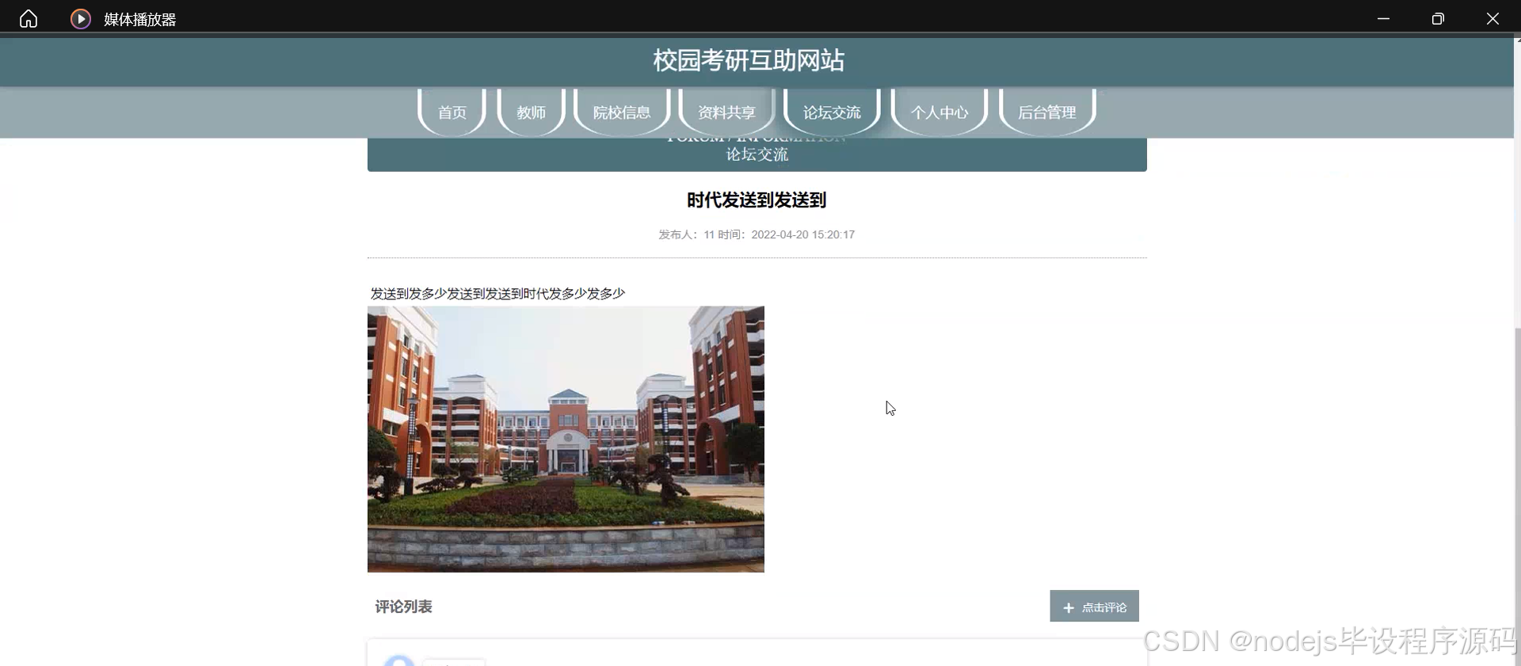Click the media player logo icon
Viewport: 1521px width, 666px height.
pos(81,18)
